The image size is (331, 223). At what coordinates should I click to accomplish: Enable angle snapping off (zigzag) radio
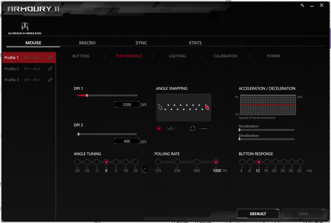[x=159, y=129]
